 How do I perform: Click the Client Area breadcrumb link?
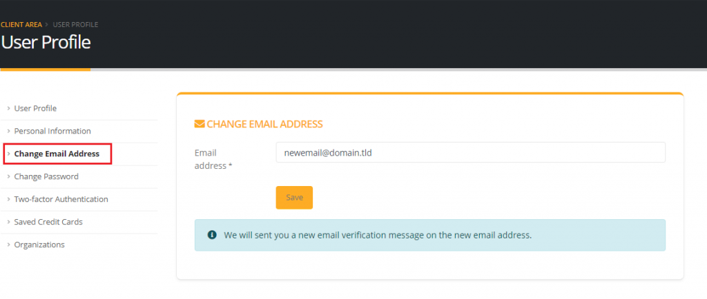[x=21, y=25]
